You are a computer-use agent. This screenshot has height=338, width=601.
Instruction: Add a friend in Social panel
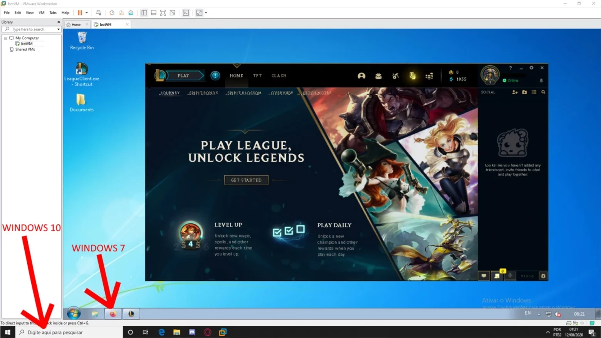pos(515,92)
